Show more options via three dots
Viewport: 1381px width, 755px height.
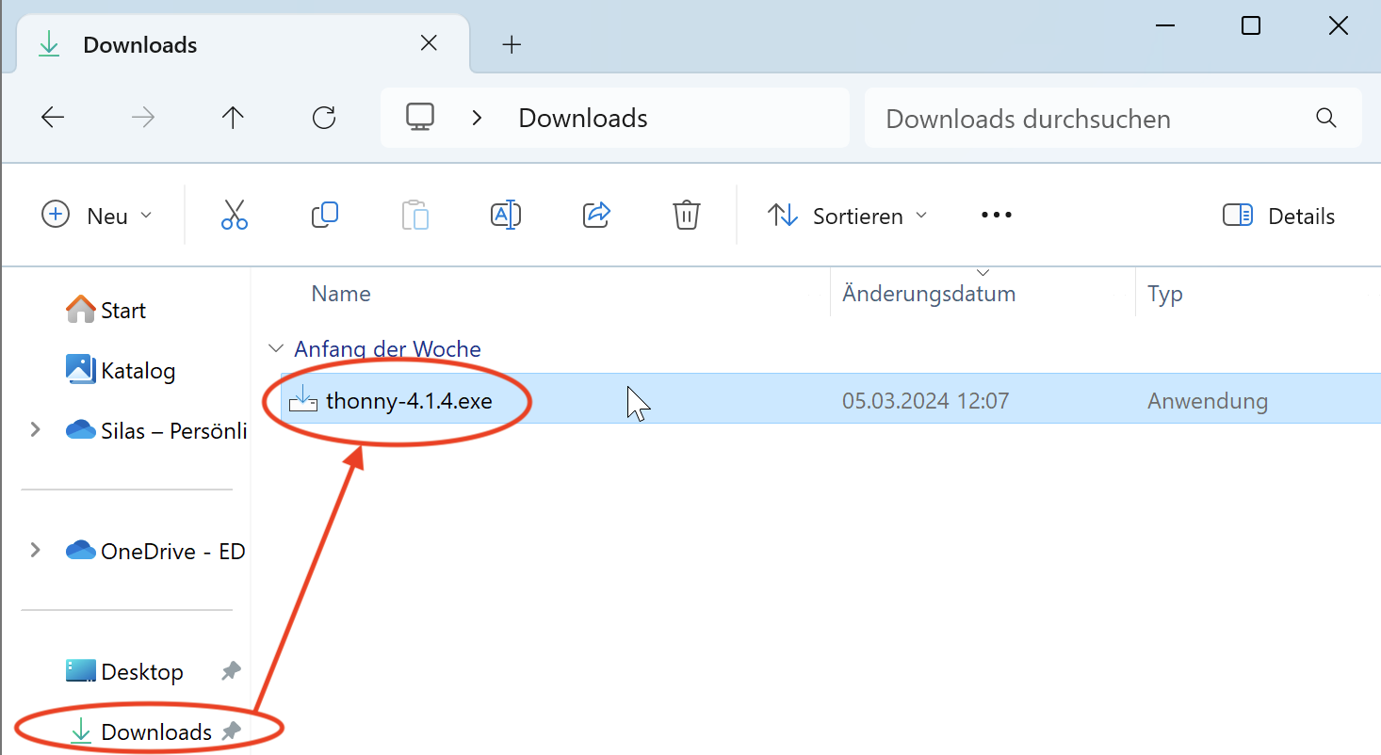point(996,216)
